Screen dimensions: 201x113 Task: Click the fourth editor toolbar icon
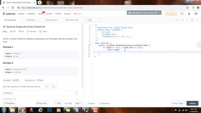pos(187,20)
